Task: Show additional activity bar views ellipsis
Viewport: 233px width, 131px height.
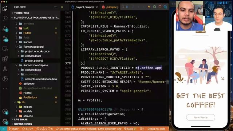Action: 5,89
